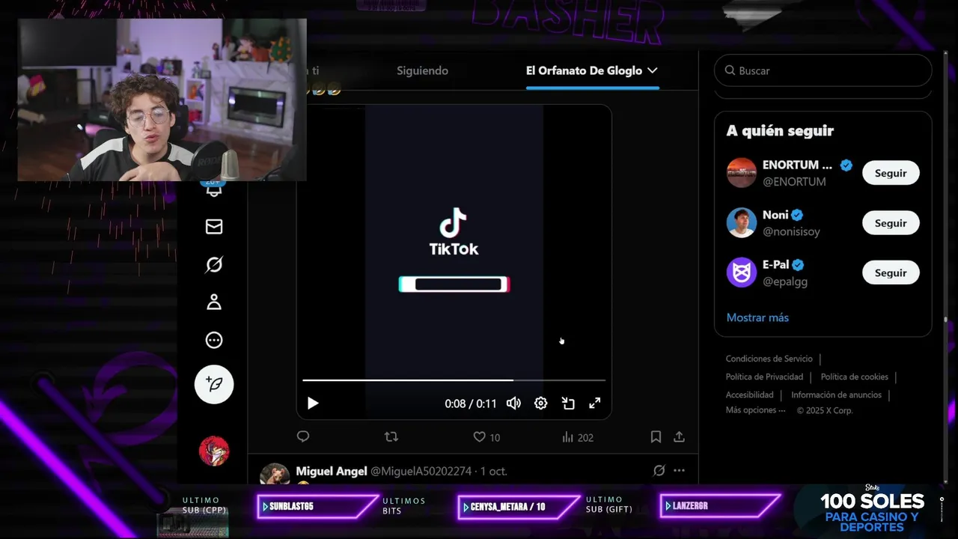Expand the Más opciones footer menu
This screenshot has width=958, height=539.
click(755, 410)
